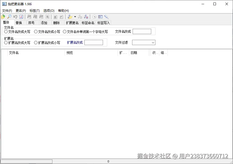点击时钟历史记录图标
233x164 pixels.
[x=94, y=17]
